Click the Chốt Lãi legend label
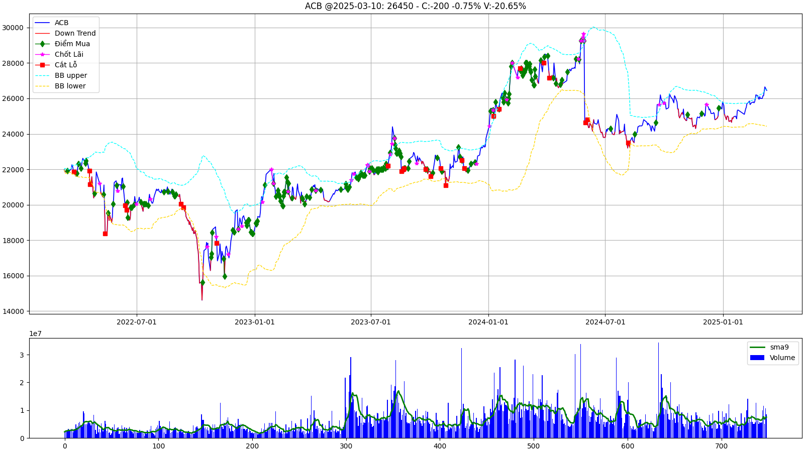This screenshot has width=804, height=452. (69, 54)
